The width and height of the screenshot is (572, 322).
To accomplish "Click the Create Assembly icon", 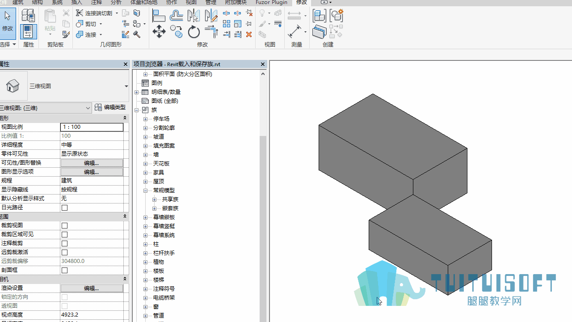I will tap(320, 16).
